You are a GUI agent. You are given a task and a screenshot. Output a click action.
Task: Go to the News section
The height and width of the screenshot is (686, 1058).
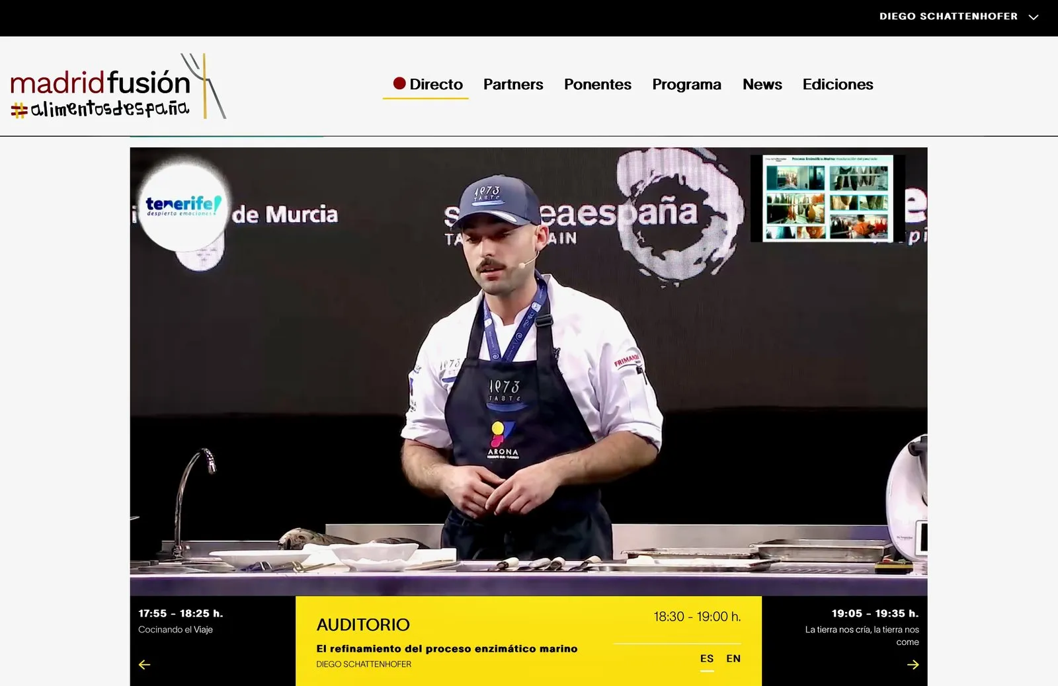pyautogui.click(x=762, y=84)
